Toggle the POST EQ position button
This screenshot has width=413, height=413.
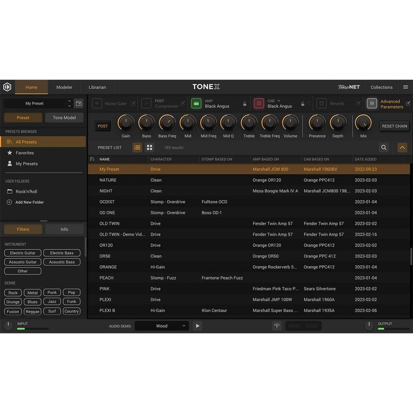(x=102, y=126)
